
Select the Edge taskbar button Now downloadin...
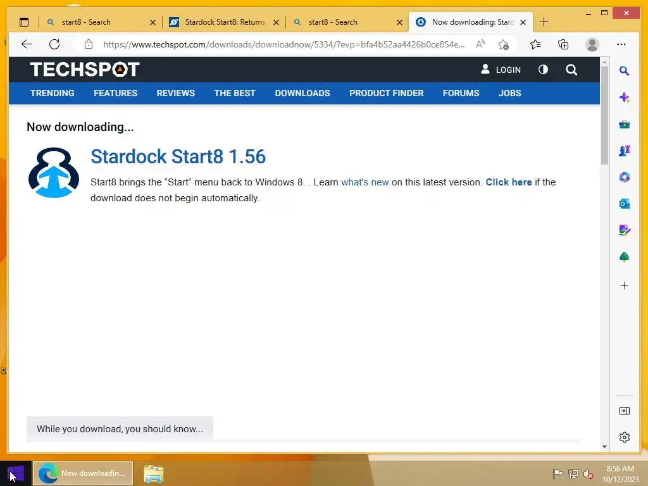(83, 473)
